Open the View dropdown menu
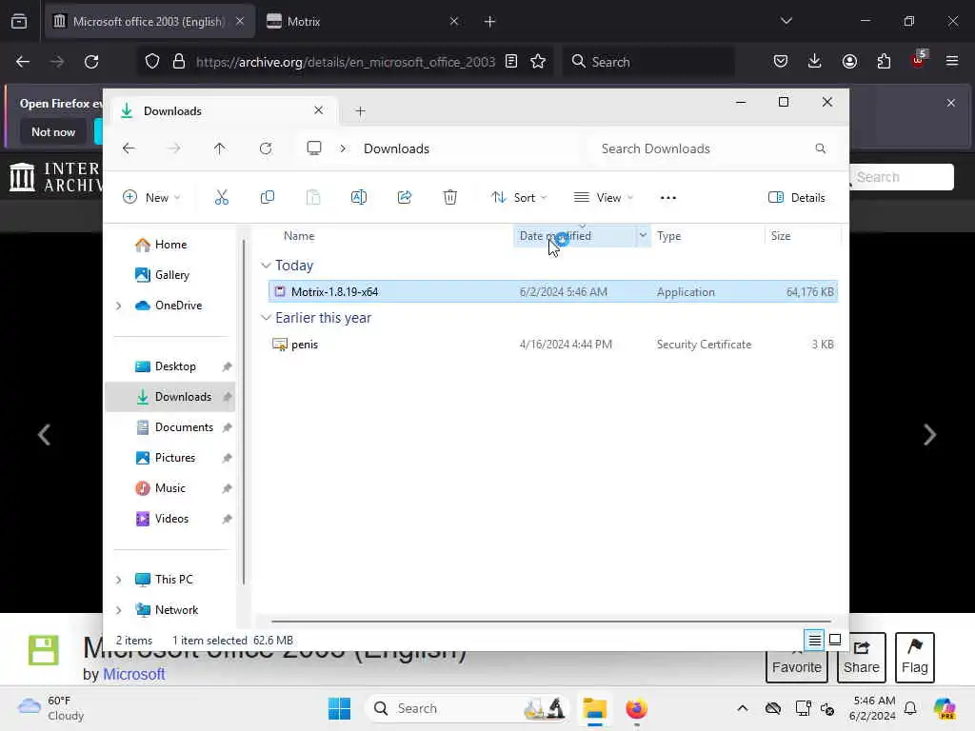The image size is (975, 731). tap(603, 198)
